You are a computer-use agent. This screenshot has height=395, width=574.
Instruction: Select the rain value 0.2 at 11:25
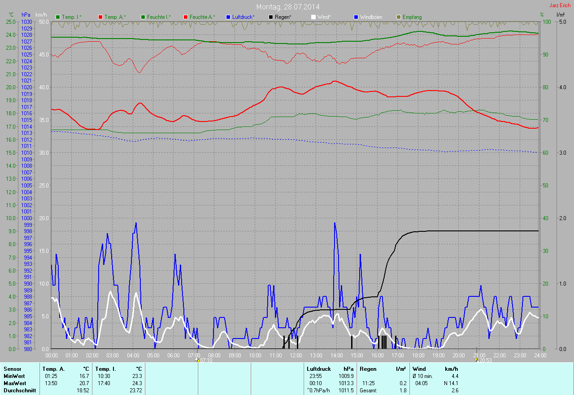[x=403, y=383]
